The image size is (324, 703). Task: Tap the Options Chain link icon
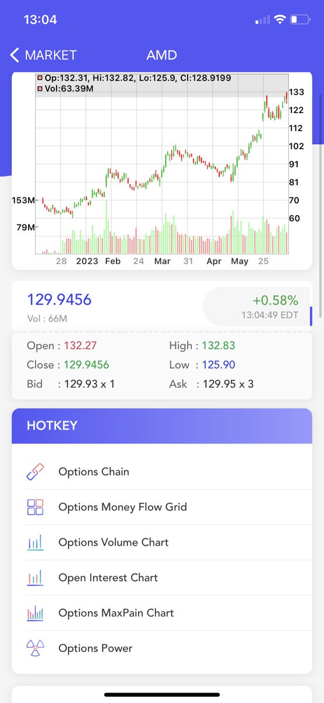tap(35, 472)
